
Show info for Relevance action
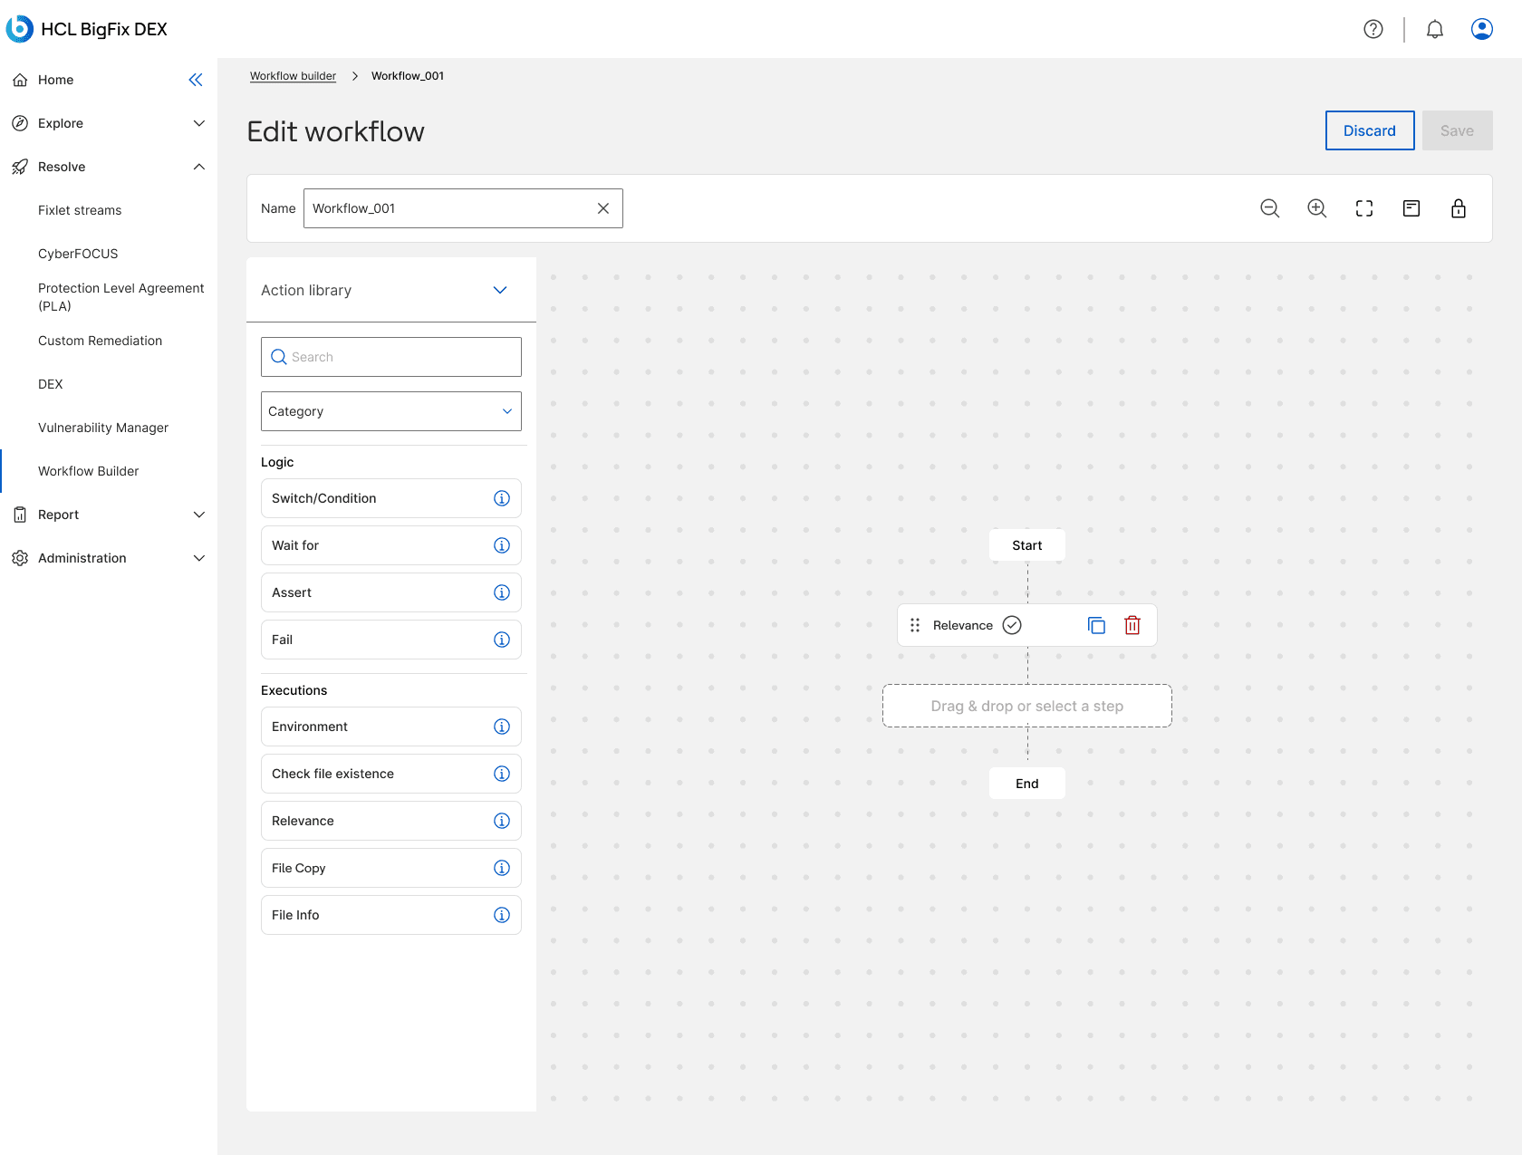pyautogui.click(x=502, y=821)
